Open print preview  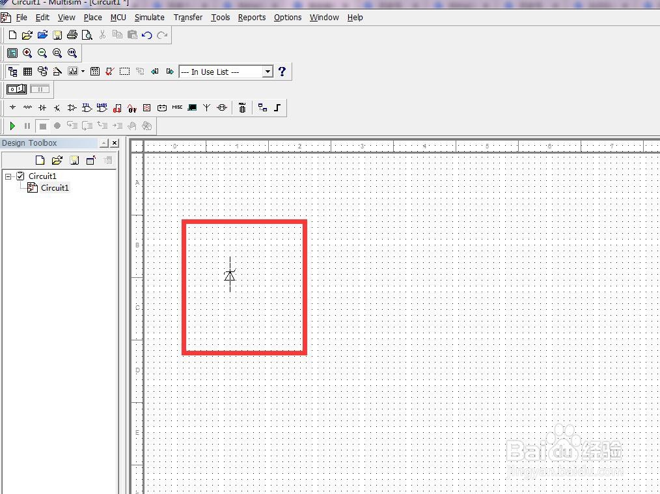point(87,35)
